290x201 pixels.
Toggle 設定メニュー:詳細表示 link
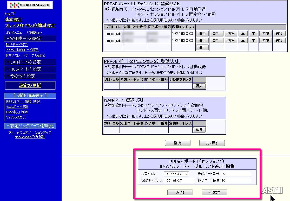[24, 32]
